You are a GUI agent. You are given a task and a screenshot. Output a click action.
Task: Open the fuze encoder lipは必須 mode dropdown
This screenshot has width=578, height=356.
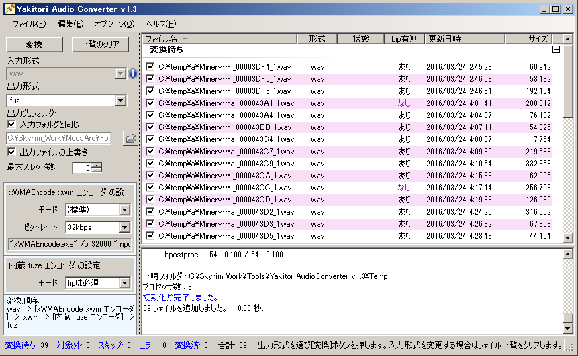click(125, 283)
